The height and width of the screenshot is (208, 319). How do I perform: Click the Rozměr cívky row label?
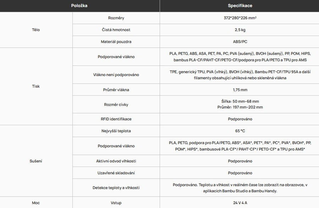[116, 104]
